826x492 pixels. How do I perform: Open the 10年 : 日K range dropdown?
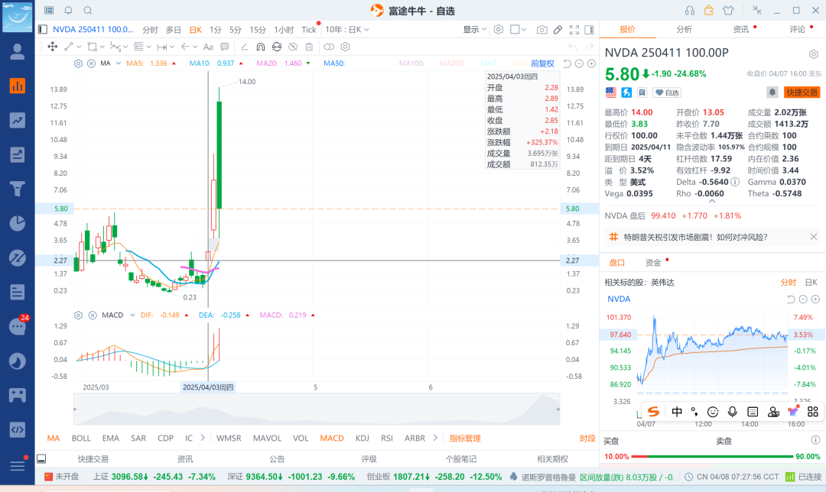tap(346, 30)
